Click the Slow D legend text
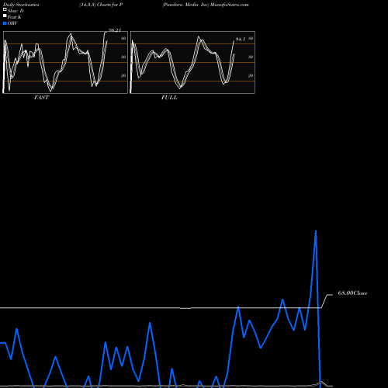 click(x=16, y=11)
